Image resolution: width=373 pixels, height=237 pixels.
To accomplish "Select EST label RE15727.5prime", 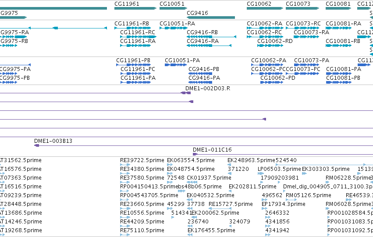I will [231, 204].
